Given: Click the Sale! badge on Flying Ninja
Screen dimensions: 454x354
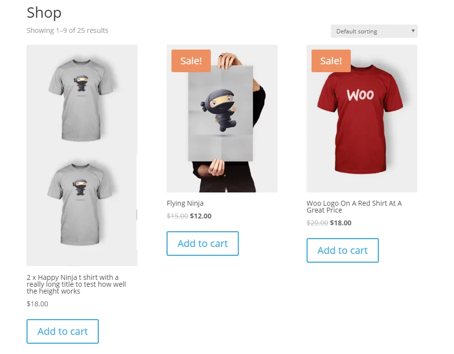Looking at the screenshot, I should pyautogui.click(x=191, y=61).
